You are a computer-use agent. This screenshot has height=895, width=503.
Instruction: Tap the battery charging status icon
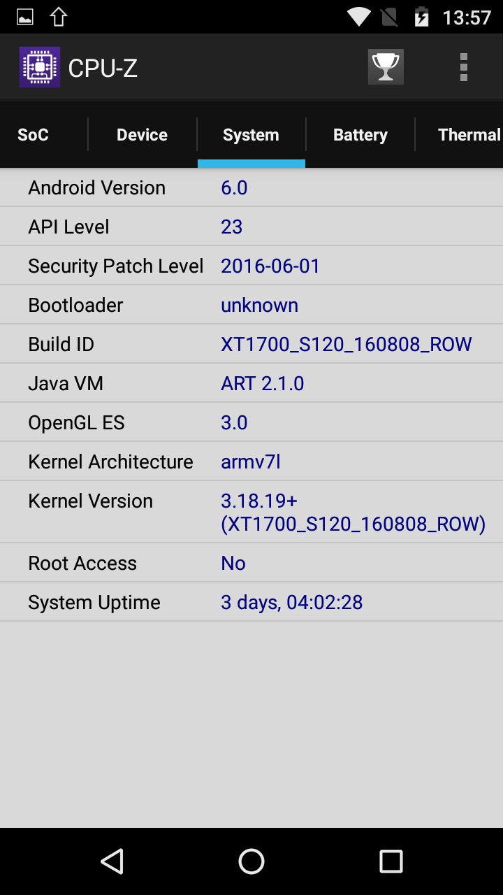421,17
